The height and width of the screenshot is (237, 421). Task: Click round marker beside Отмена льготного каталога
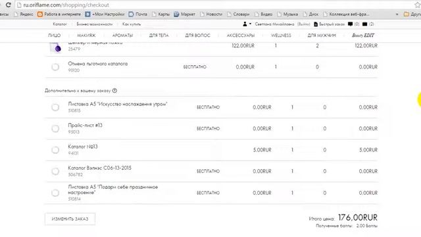55,67
